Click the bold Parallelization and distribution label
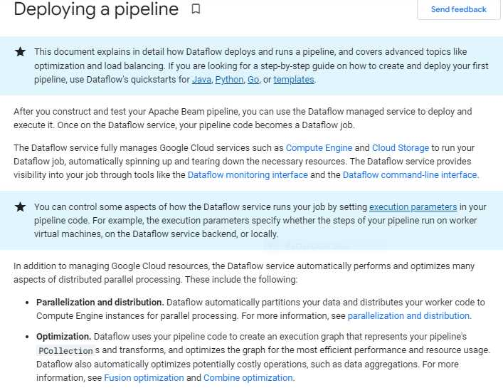The width and height of the screenshot is (503, 388). pos(100,303)
